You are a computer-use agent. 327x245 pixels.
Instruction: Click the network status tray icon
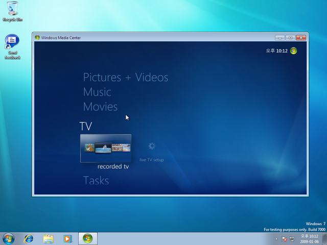click(292, 239)
